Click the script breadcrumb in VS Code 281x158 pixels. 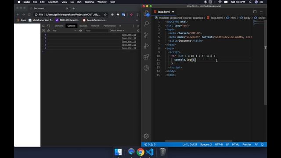(x=260, y=18)
